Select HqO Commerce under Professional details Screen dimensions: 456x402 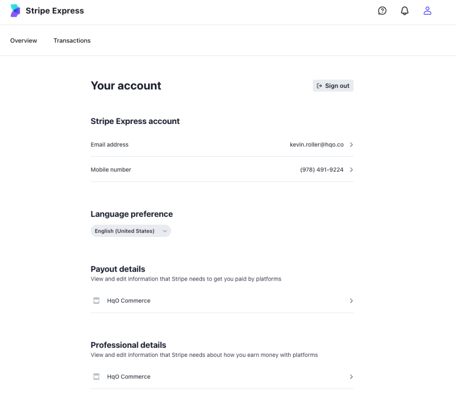[x=129, y=377]
